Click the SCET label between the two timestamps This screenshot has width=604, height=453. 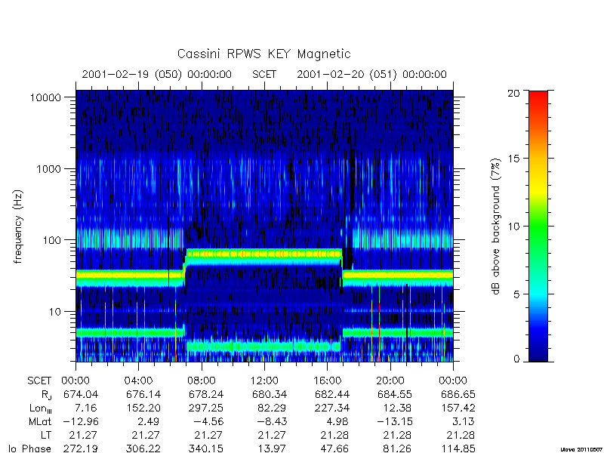(264, 74)
